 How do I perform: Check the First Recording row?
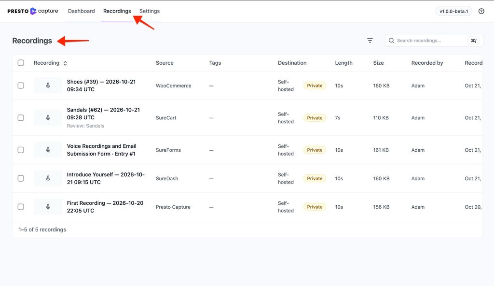[x=21, y=207]
